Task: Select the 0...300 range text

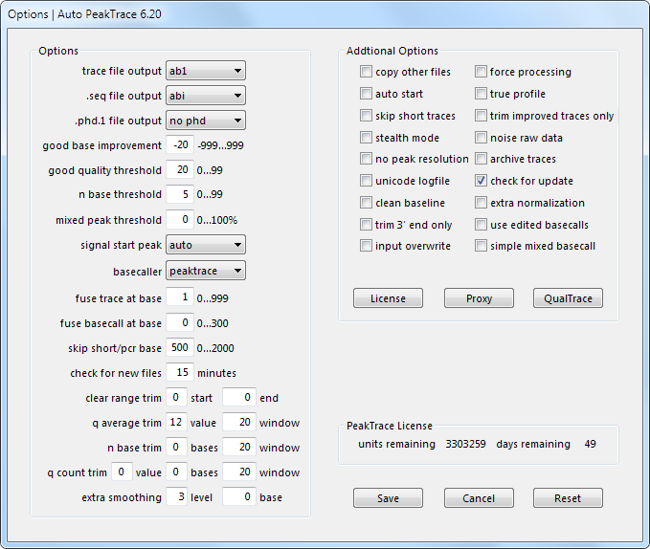Action: point(213,323)
